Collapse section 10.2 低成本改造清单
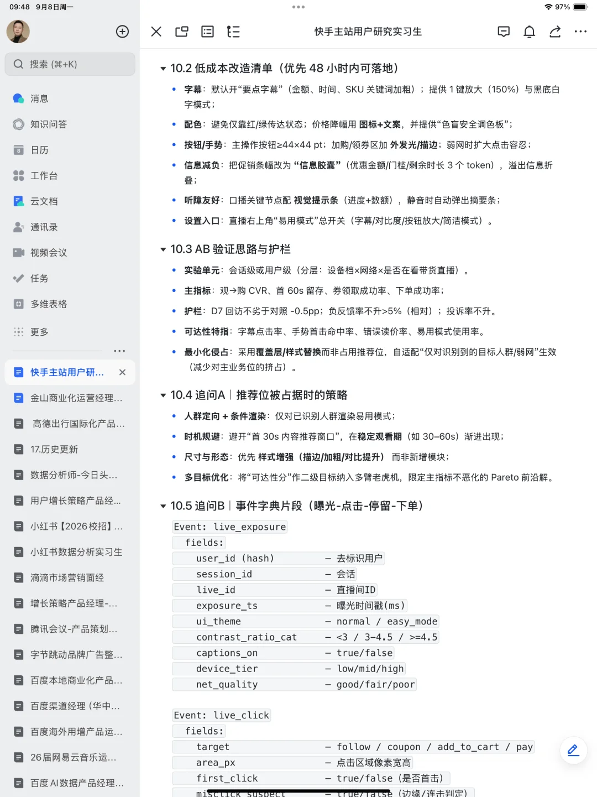Screen dimensions: 597x797 click(x=163, y=69)
